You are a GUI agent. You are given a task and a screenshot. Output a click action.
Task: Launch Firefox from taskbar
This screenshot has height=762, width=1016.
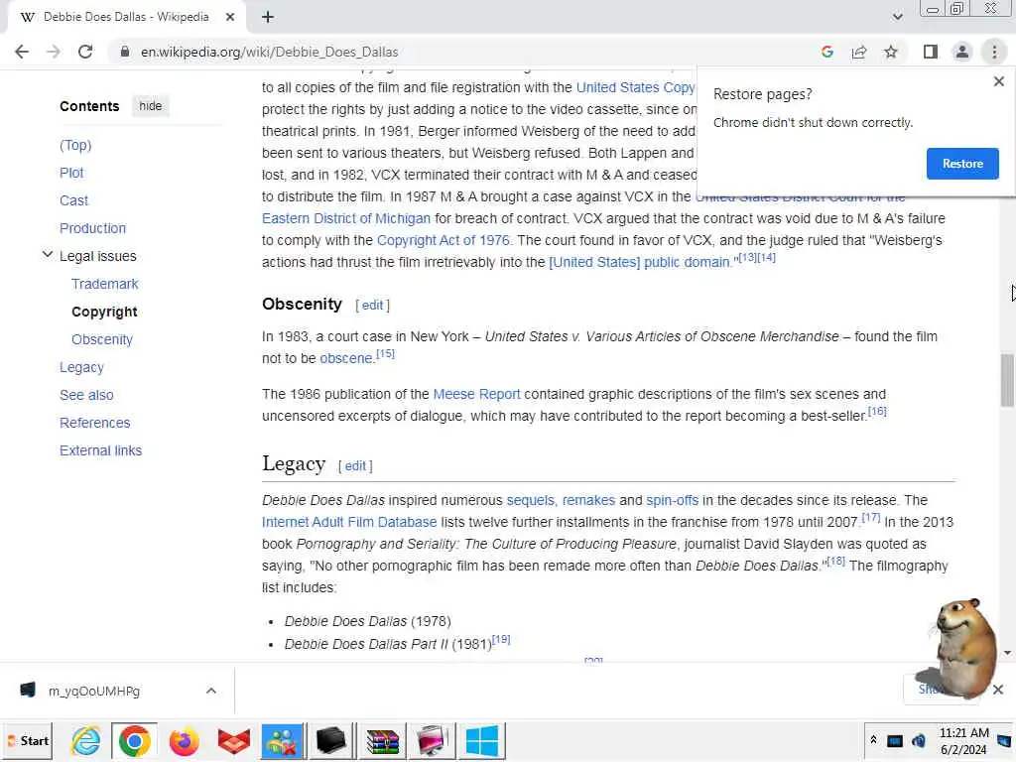pyautogui.click(x=184, y=741)
